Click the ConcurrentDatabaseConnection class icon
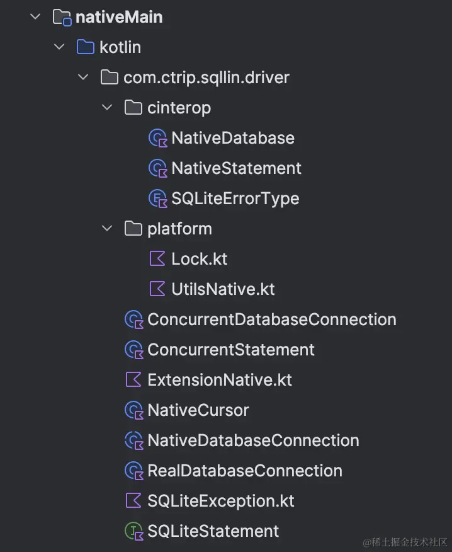 pyautogui.click(x=133, y=319)
